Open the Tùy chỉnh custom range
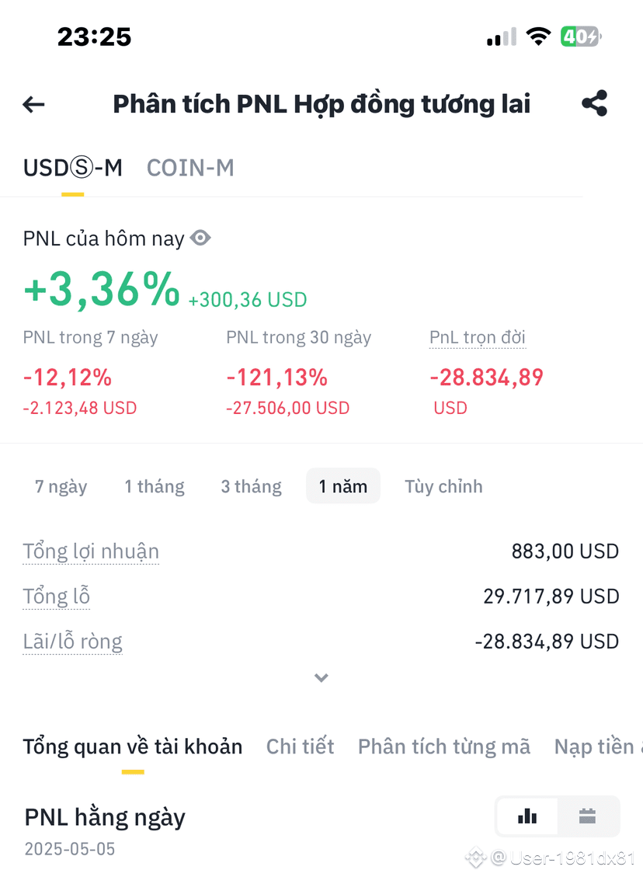The height and width of the screenshot is (877, 643). coord(443,486)
